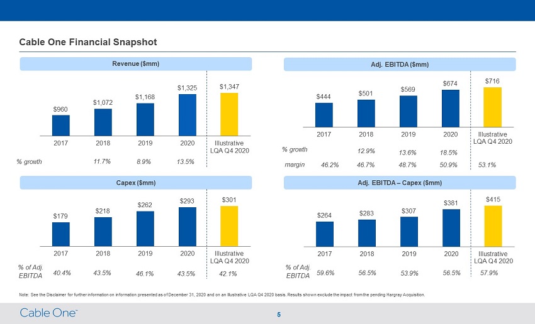The height and width of the screenshot is (324, 535).
Task: Select the Revenue ($mm) chart header
Action: coord(136,64)
